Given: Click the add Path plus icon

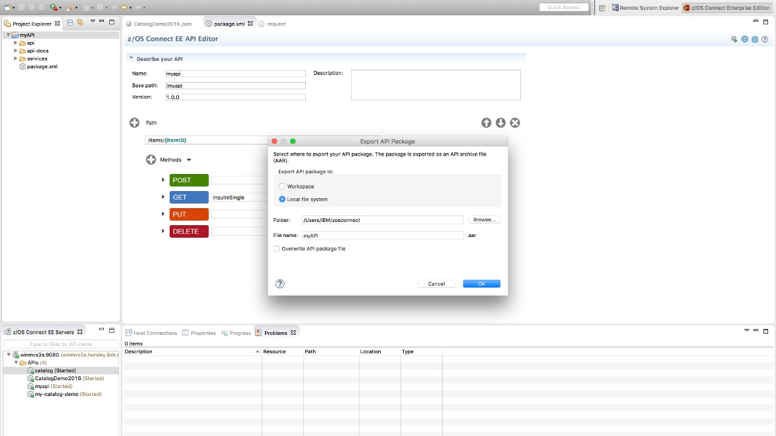Looking at the screenshot, I should coord(134,123).
